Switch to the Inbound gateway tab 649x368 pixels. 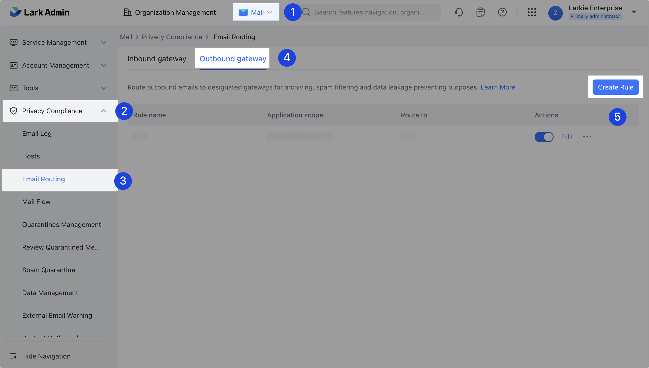(x=157, y=58)
